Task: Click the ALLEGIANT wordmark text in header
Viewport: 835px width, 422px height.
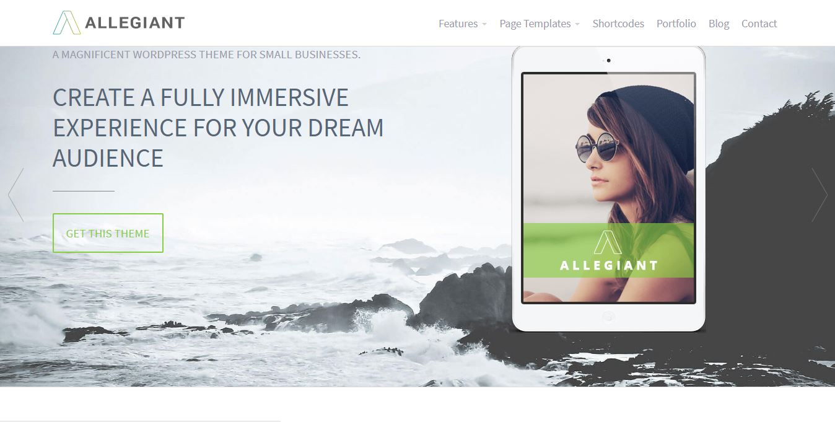Action: point(134,23)
